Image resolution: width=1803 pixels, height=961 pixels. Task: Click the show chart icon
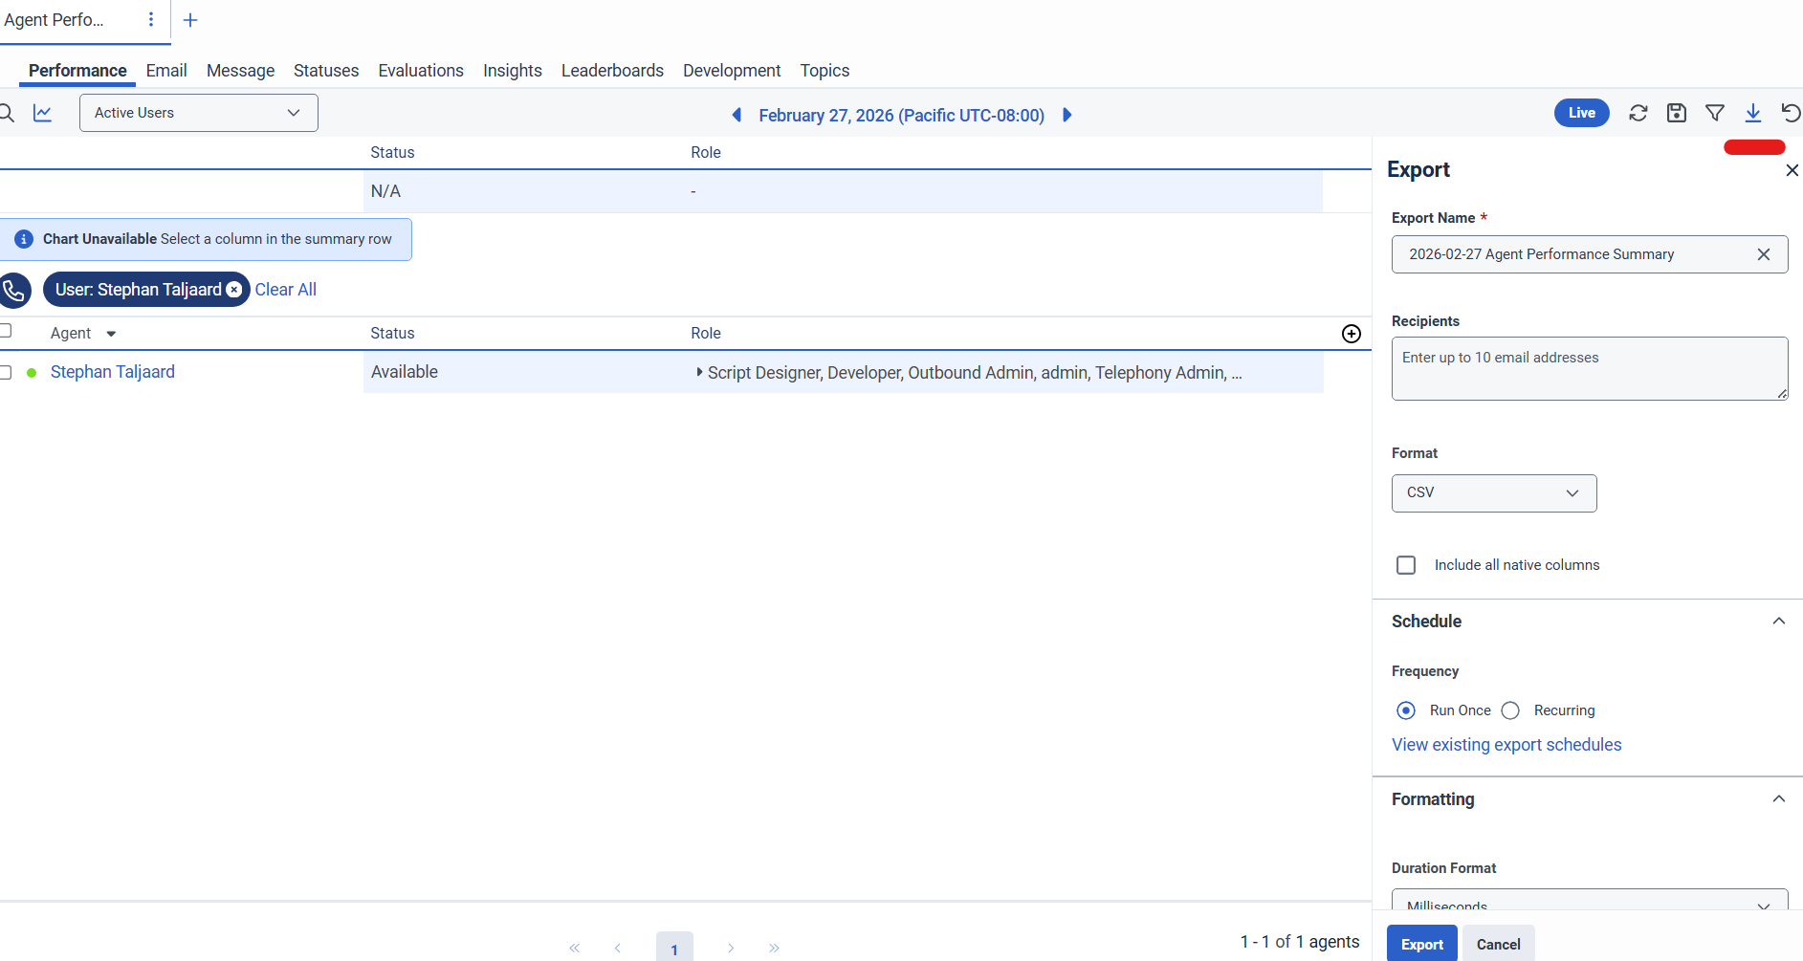tap(42, 113)
